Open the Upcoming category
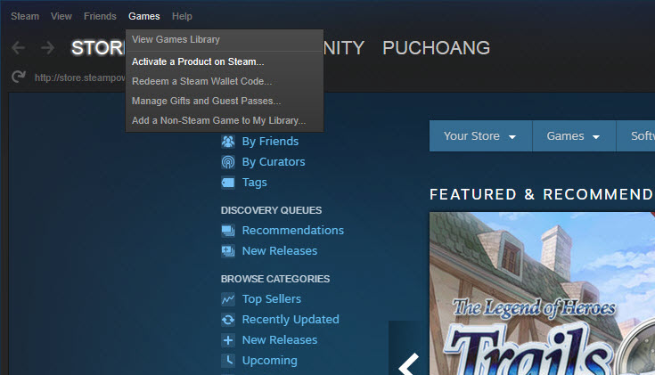 coord(269,361)
